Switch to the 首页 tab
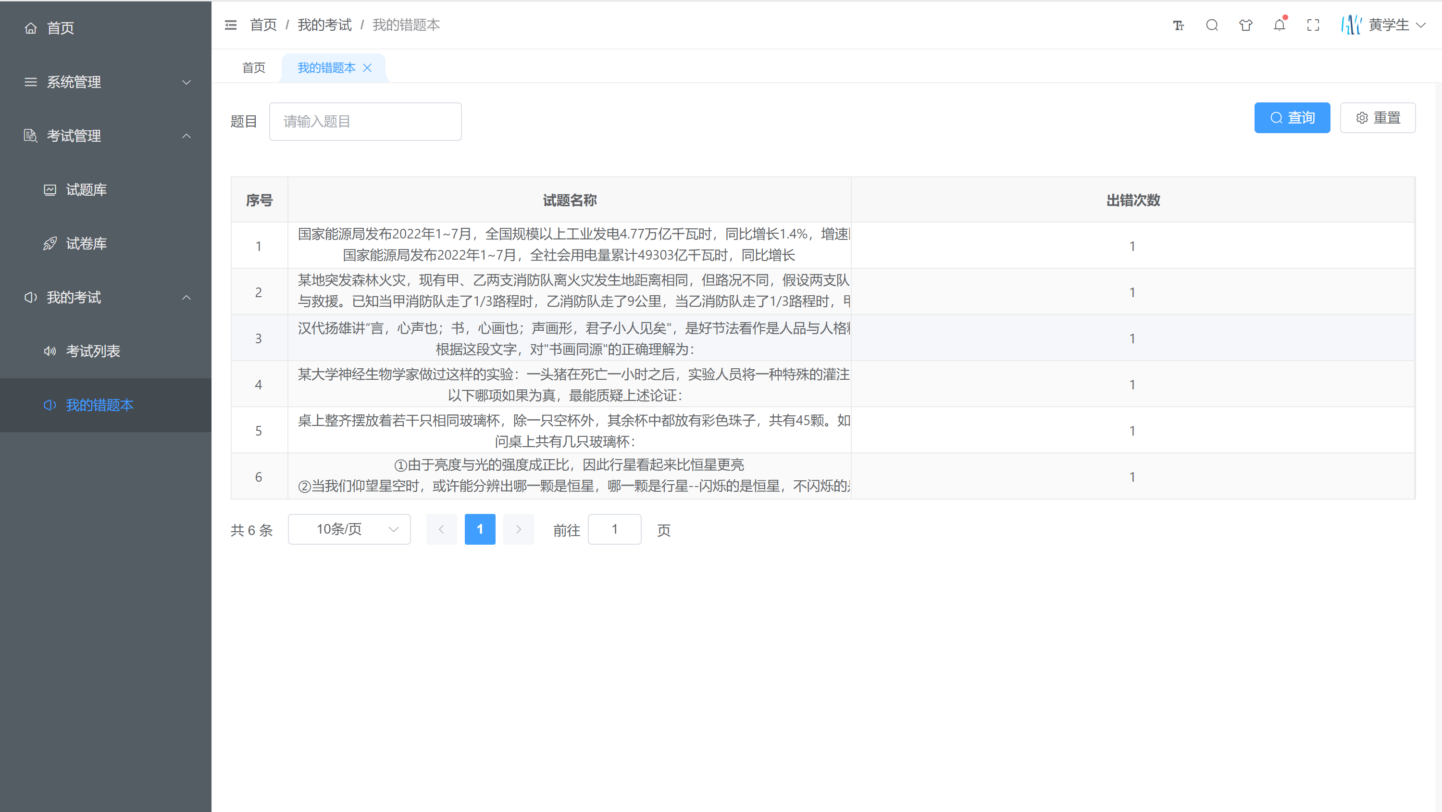Viewport: 1442px width, 812px height. tap(254, 68)
